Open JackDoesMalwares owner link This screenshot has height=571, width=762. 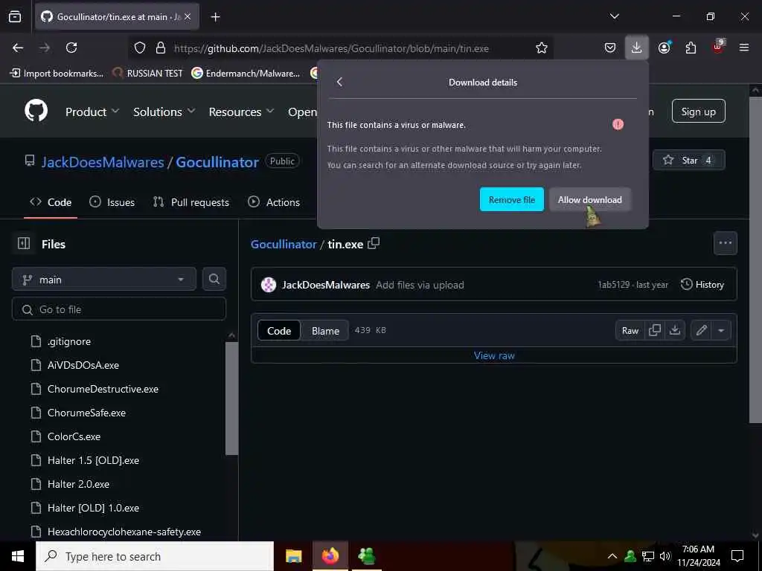click(x=103, y=162)
